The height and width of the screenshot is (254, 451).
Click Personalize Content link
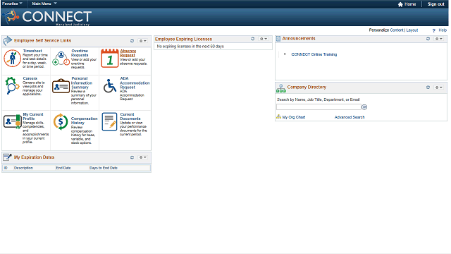pos(397,30)
